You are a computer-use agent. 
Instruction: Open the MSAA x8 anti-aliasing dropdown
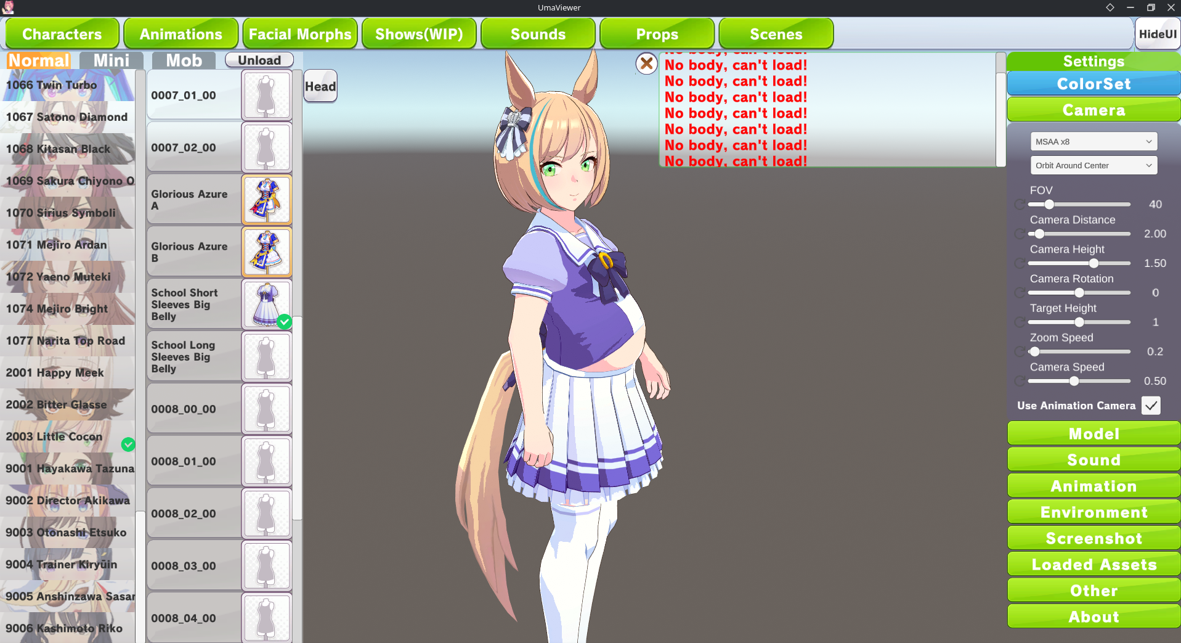click(x=1094, y=142)
